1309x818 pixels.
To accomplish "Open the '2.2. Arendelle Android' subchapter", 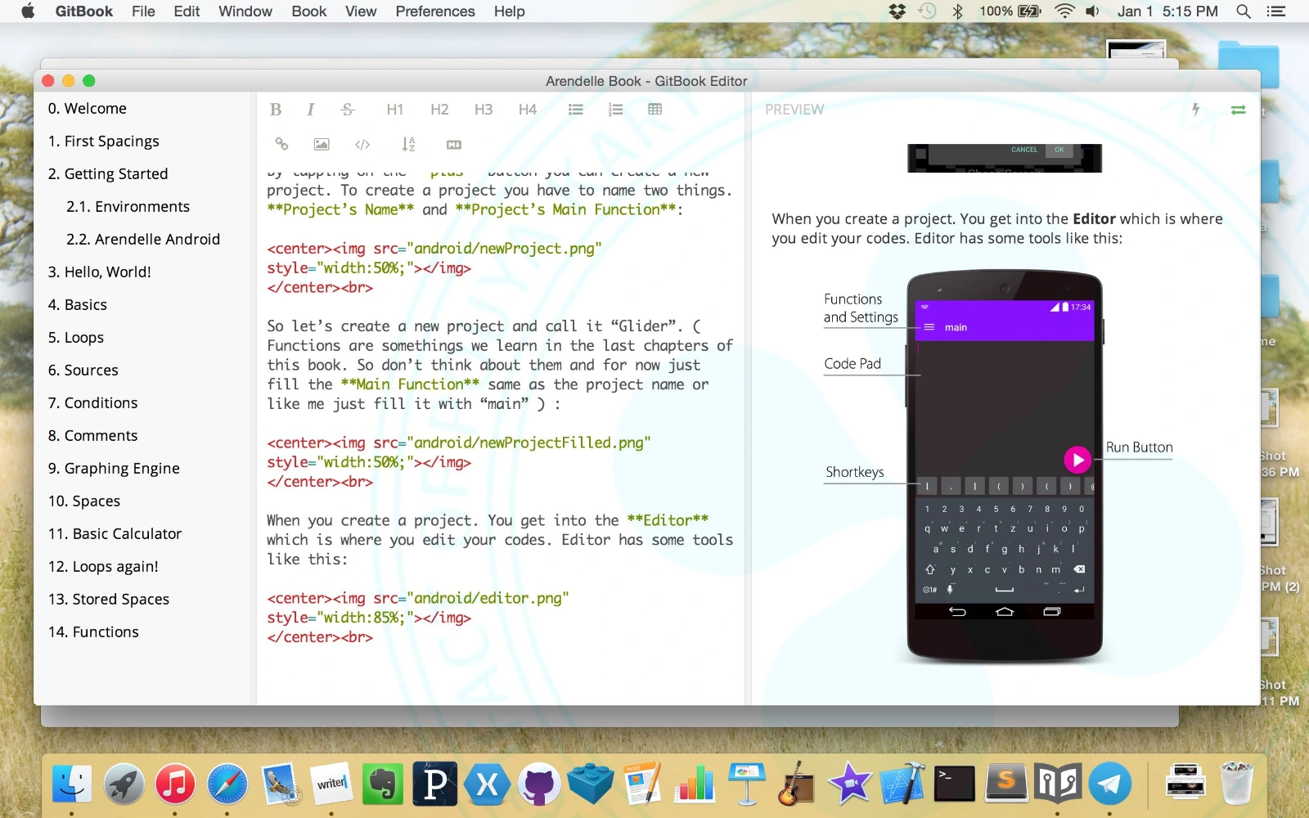I will pos(143,240).
